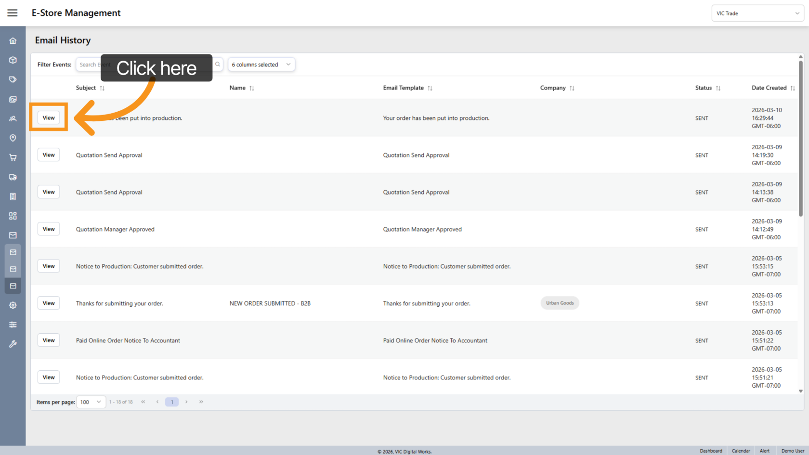809x455 pixels.
Task: View the Quotation Manager Approved email
Action: [x=49, y=229]
